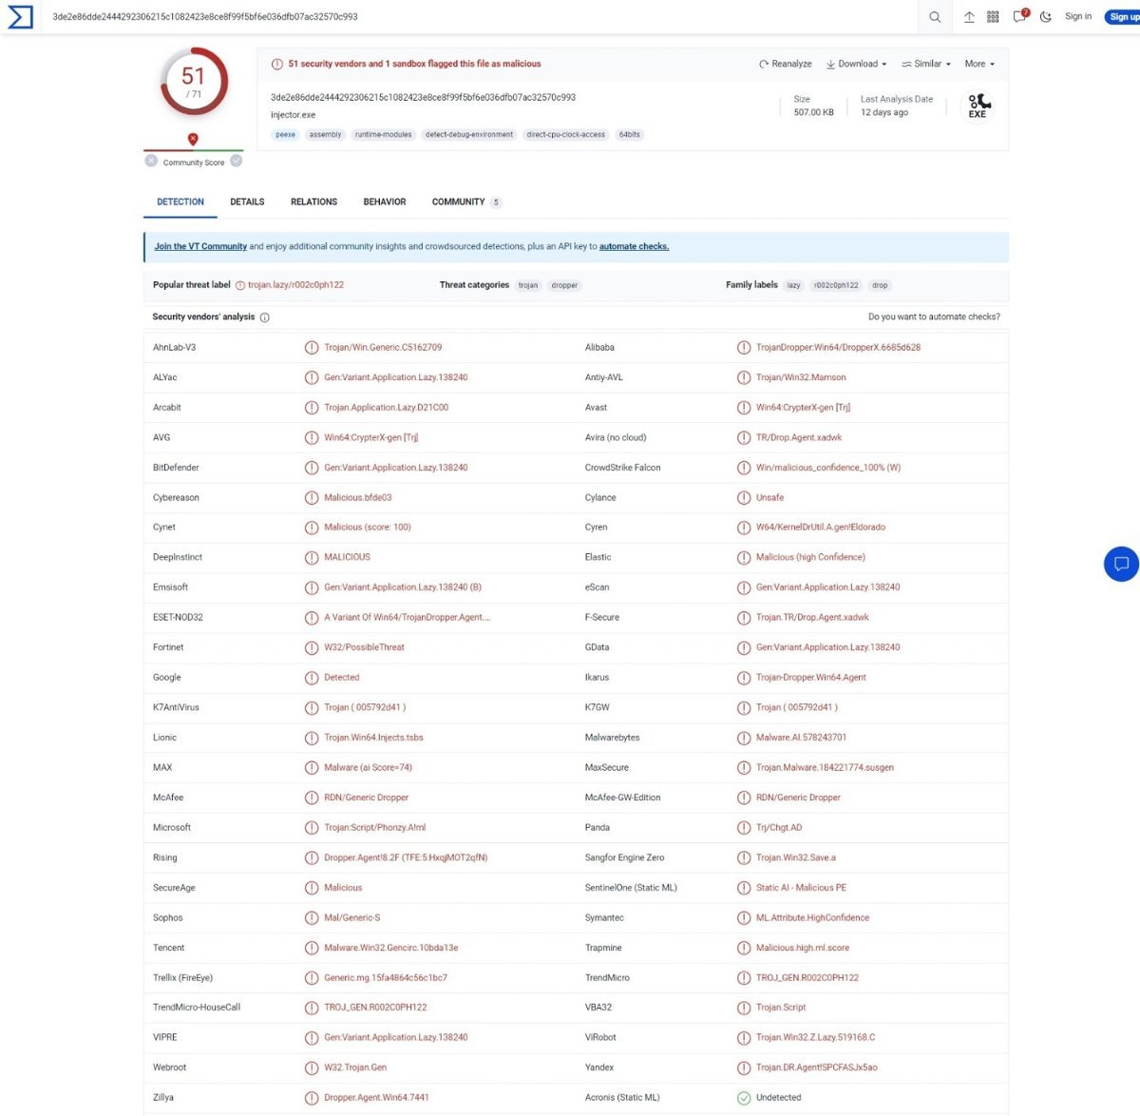The height and width of the screenshot is (1116, 1140).
Task: Click Security vendors' analysis info icon
Action: pos(265,317)
